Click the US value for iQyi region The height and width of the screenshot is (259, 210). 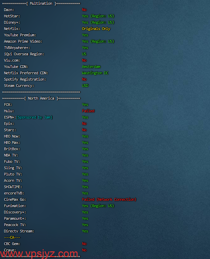[84, 54]
